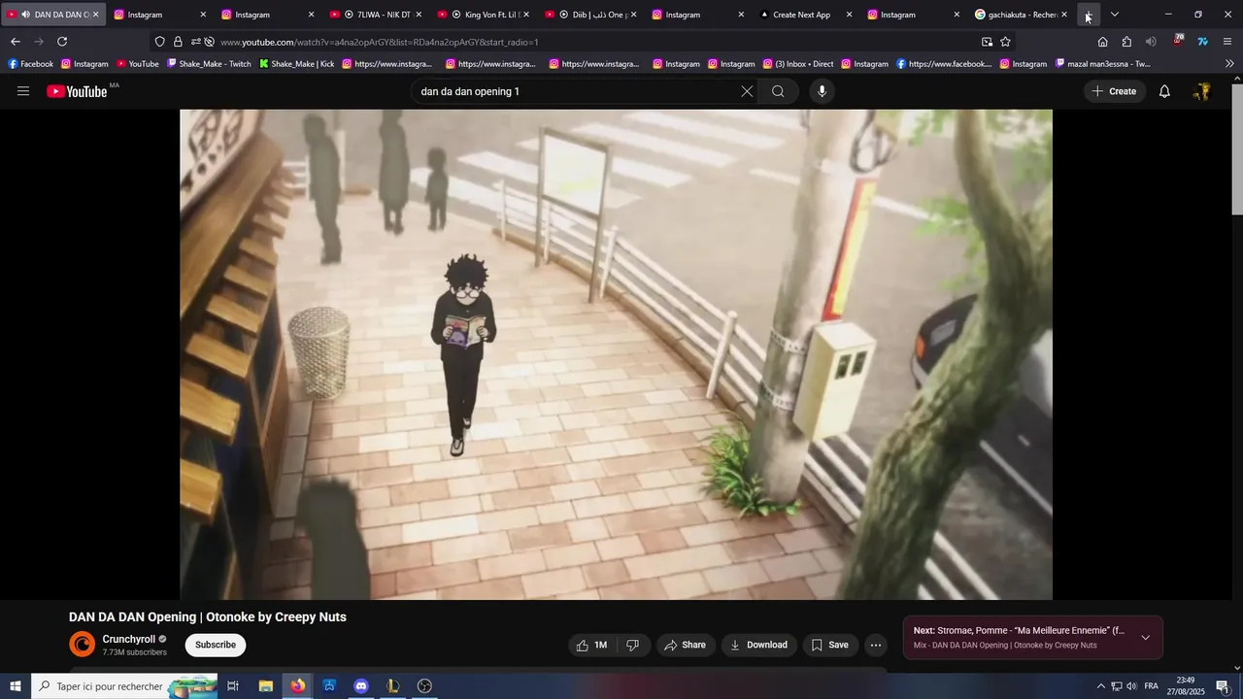Like the video with thumbs up
This screenshot has height=699, width=1243.
coord(592,645)
